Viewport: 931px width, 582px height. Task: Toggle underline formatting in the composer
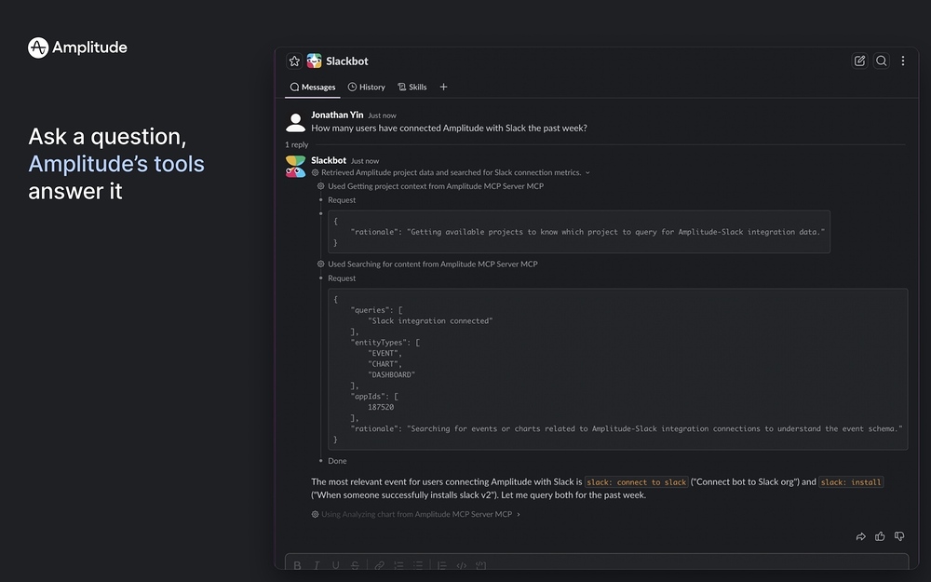coord(335,565)
